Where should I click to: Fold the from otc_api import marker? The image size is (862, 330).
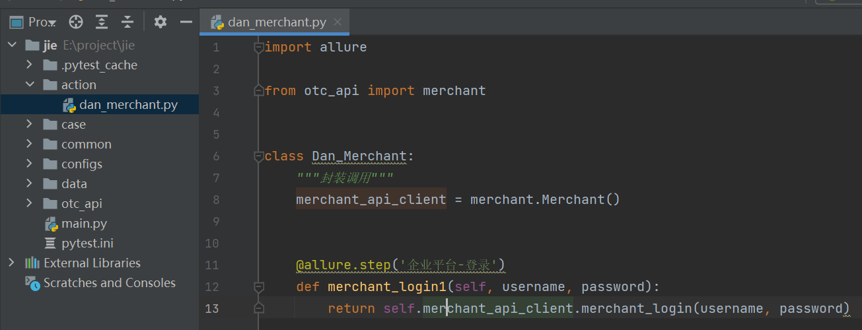259,90
